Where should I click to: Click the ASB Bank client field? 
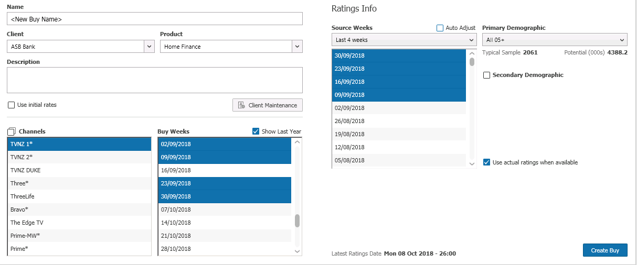point(75,47)
